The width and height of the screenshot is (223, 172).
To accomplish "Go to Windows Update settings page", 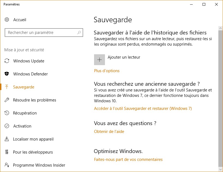I will coord(29,61).
